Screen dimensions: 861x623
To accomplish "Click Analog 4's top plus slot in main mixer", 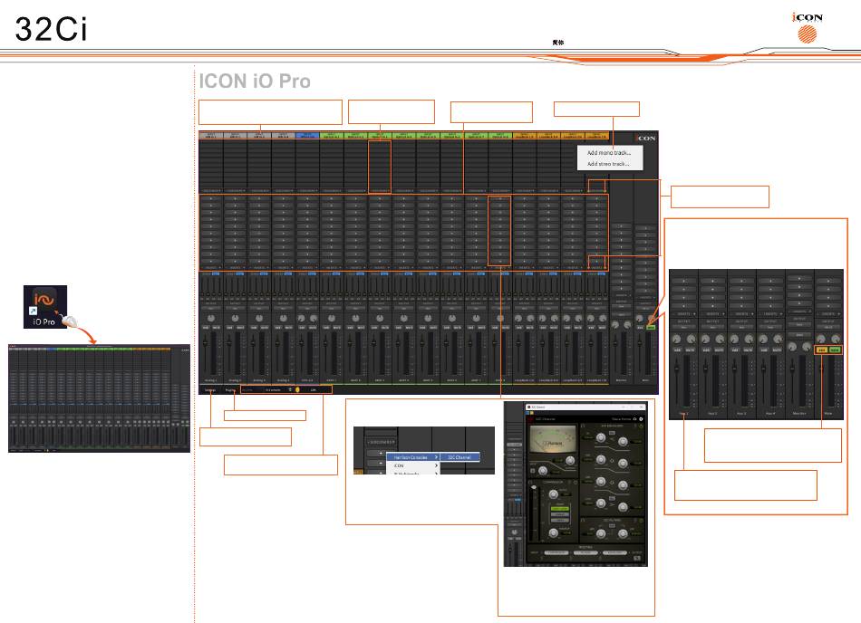I will coord(284,198).
